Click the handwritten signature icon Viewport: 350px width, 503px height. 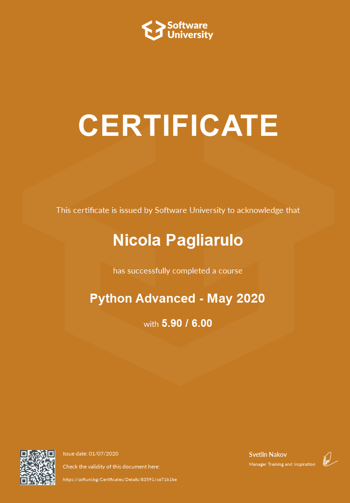tap(329, 459)
